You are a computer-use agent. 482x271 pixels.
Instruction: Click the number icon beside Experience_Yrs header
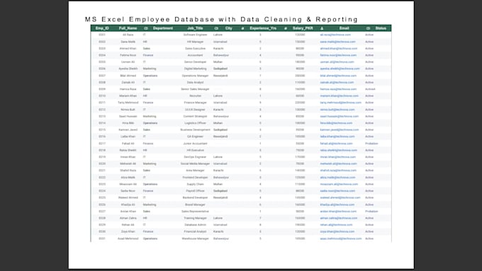[242, 28]
